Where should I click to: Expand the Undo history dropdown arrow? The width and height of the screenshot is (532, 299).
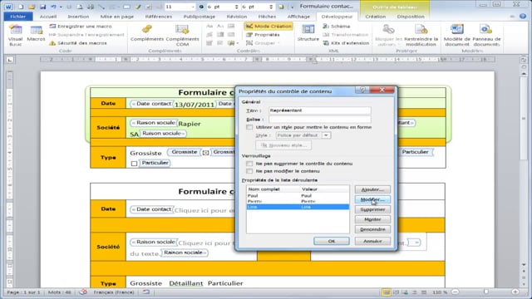coord(60,7)
